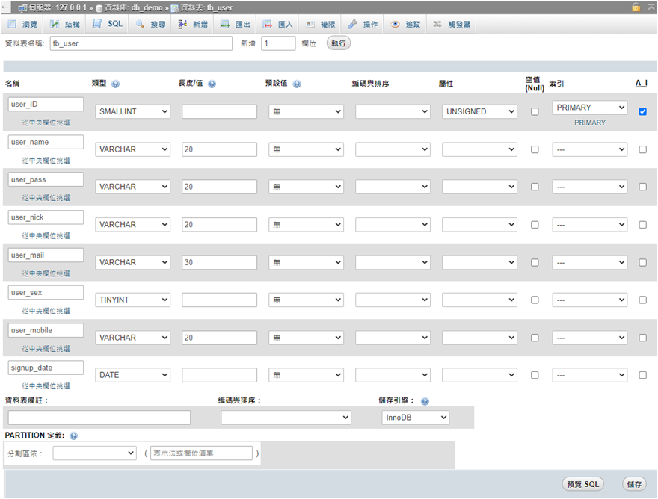Click the database icon in the breadcrumb
Image resolution: width=658 pixels, height=499 pixels.
click(99, 8)
